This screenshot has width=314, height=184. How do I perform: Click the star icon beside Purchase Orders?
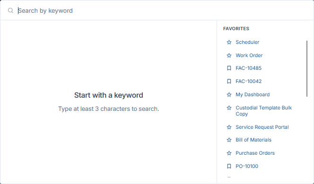pos(229,153)
